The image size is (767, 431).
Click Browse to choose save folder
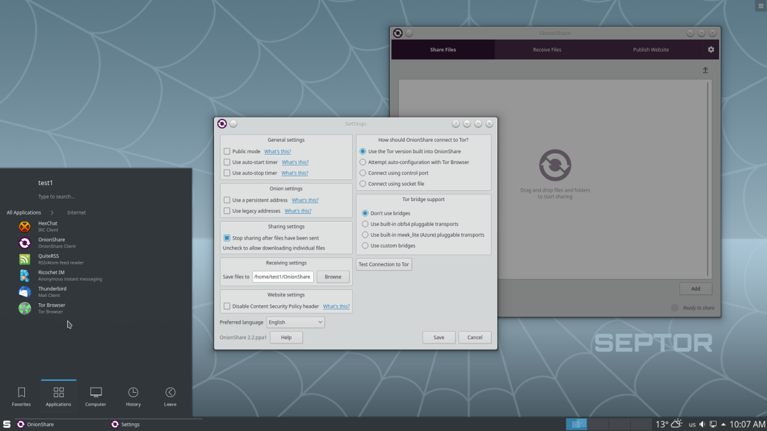tap(333, 277)
